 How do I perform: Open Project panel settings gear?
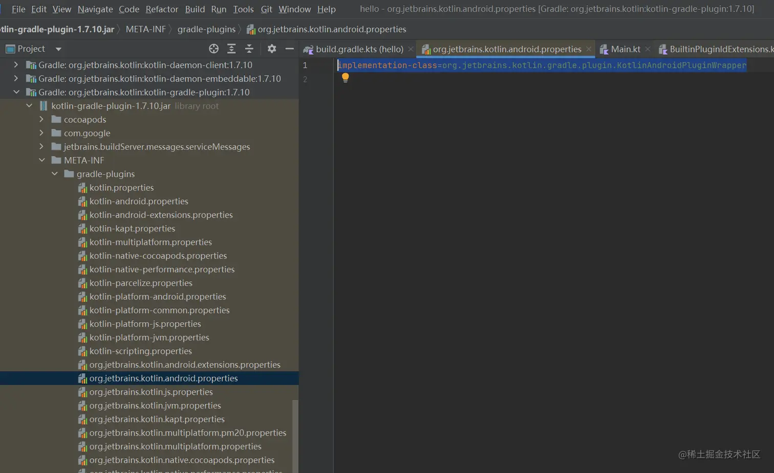[x=272, y=49]
